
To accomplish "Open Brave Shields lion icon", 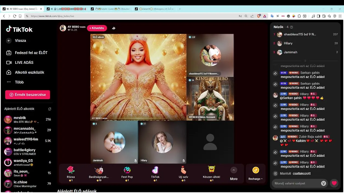I will click(259, 16).
